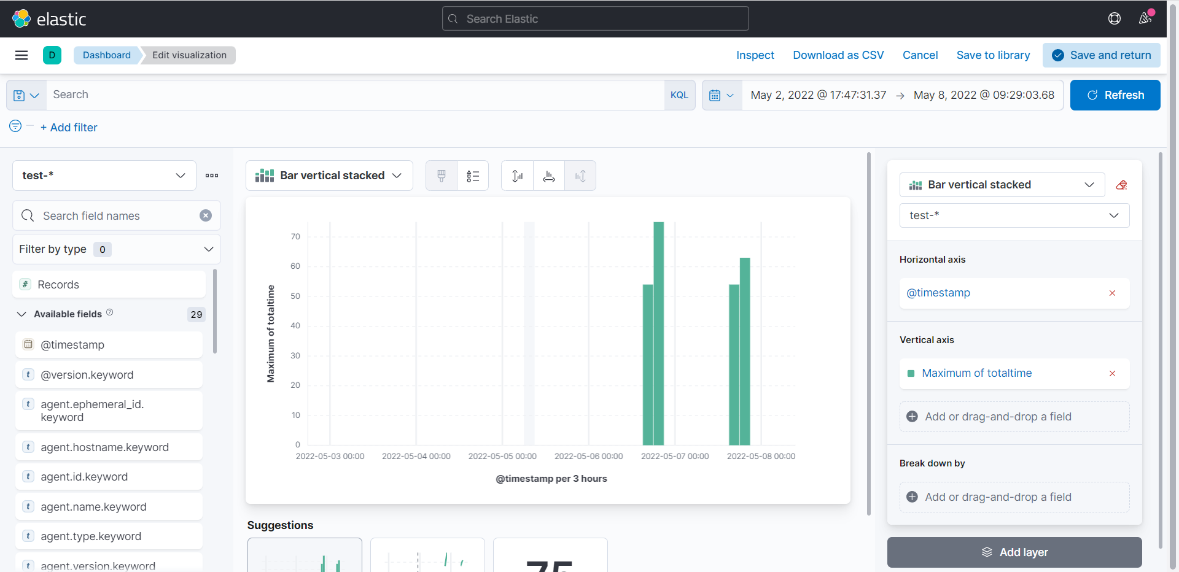Screen dimensions: 1179x572
Task: Click Add filter link
Action: coord(69,128)
